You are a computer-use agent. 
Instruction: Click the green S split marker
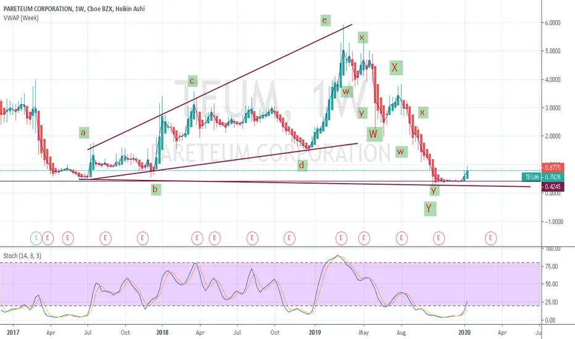(36, 238)
